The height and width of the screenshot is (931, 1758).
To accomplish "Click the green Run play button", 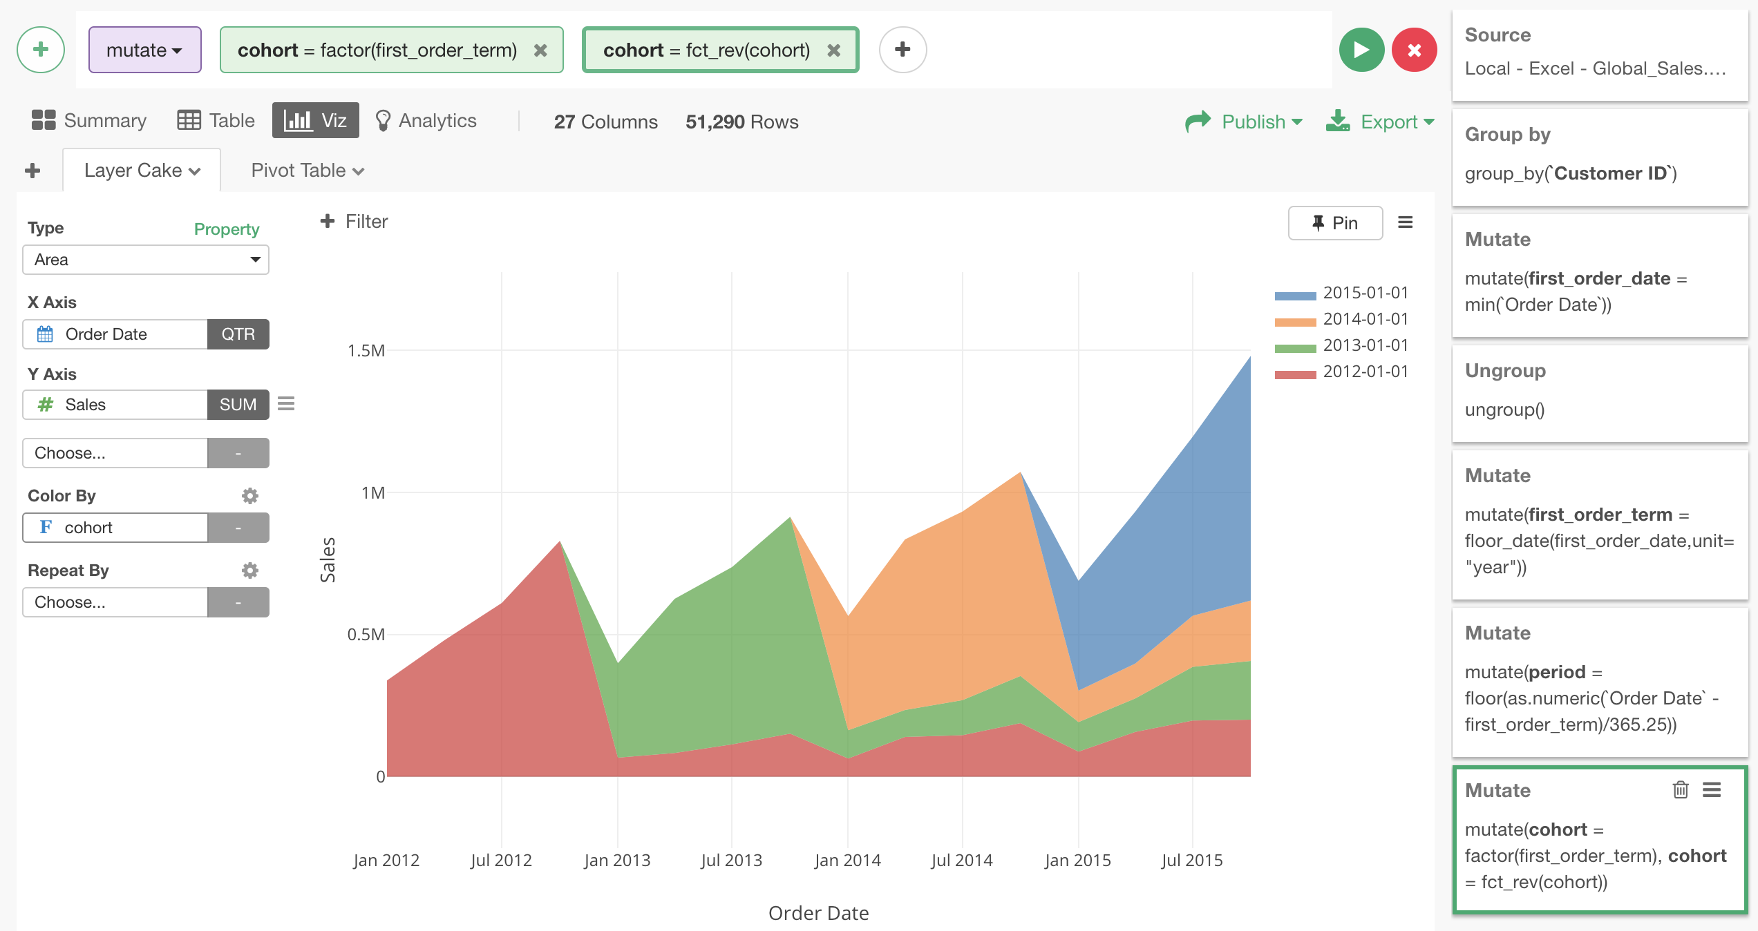I will (1361, 50).
